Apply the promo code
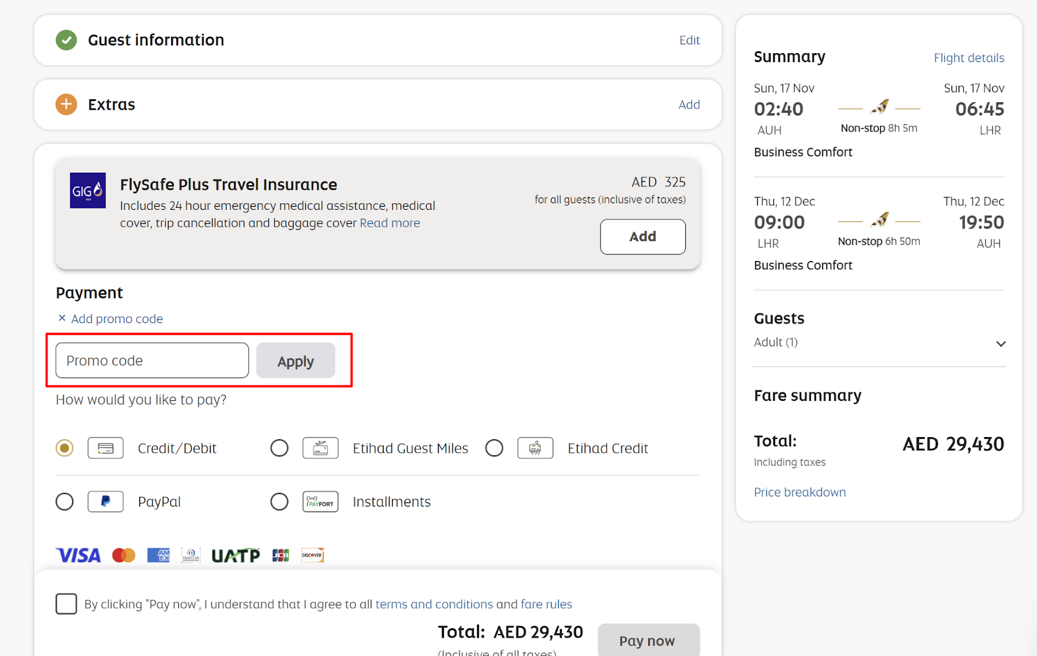 [296, 361]
